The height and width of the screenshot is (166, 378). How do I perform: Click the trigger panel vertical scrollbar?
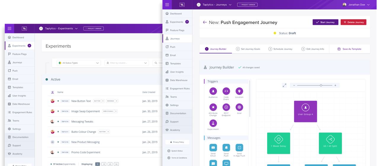(x=250, y=98)
